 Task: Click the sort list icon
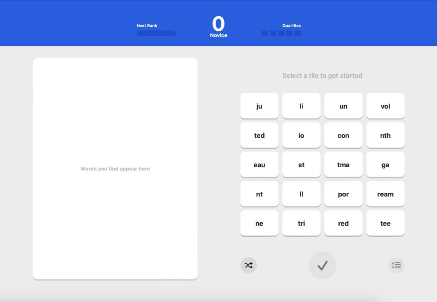click(396, 265)
